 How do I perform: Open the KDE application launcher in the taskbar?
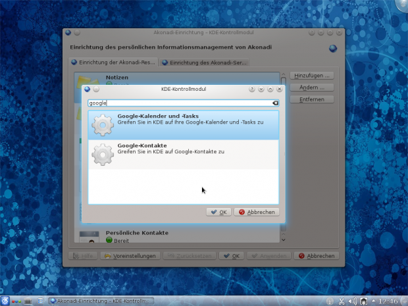[x=6, y=301]
